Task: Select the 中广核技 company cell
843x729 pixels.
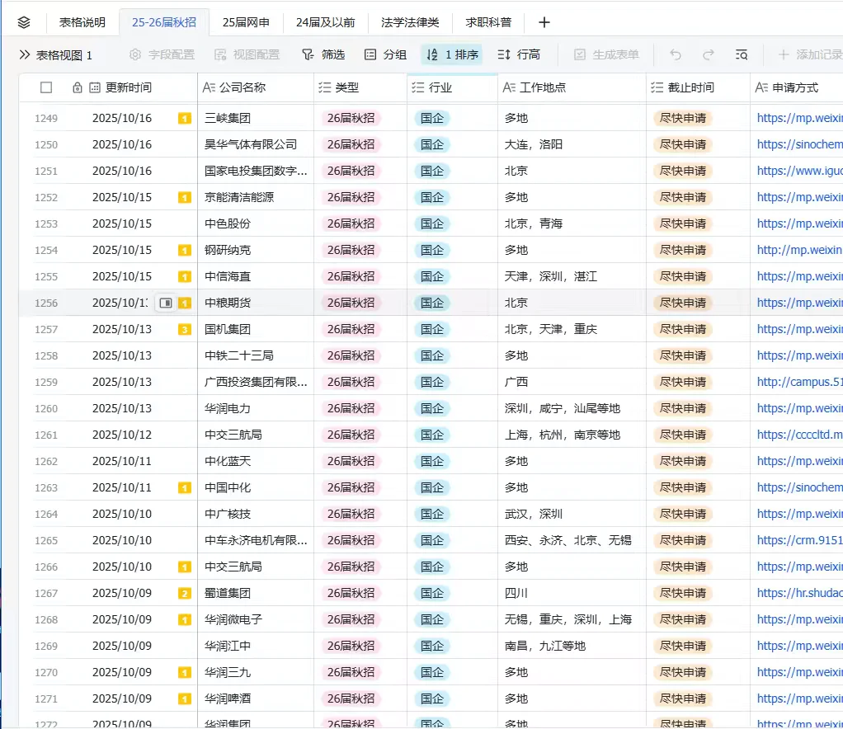Action: pyautogui.click(x=256, y=514)
